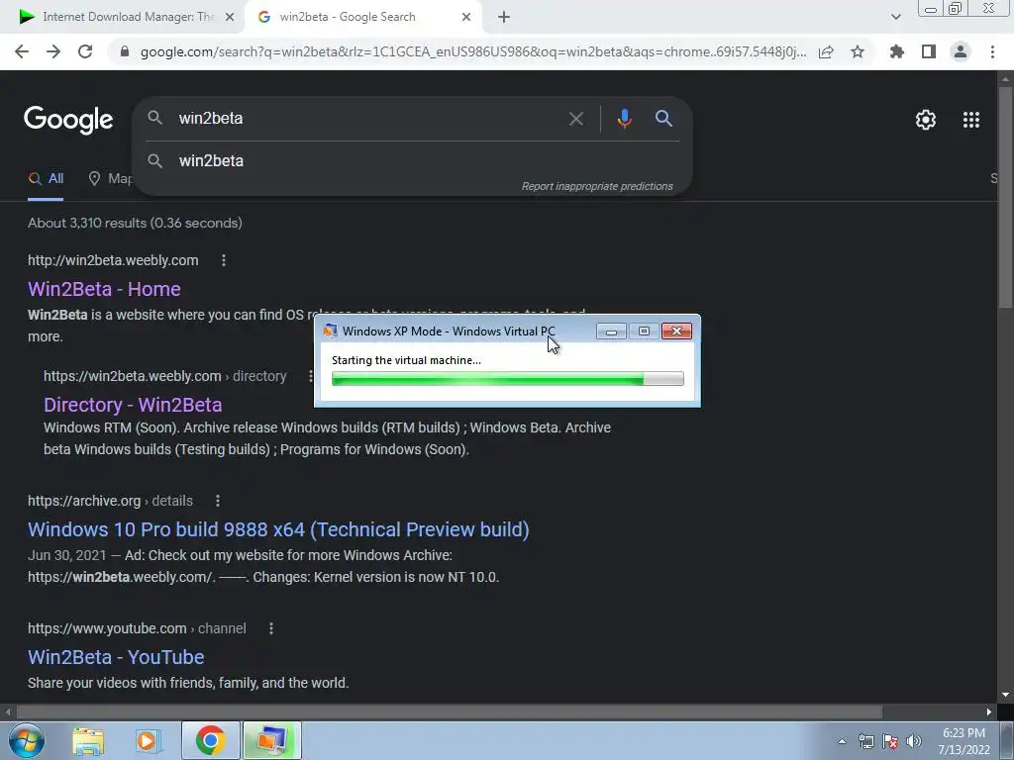Go back using the browser back arrow

click(22, 51)
